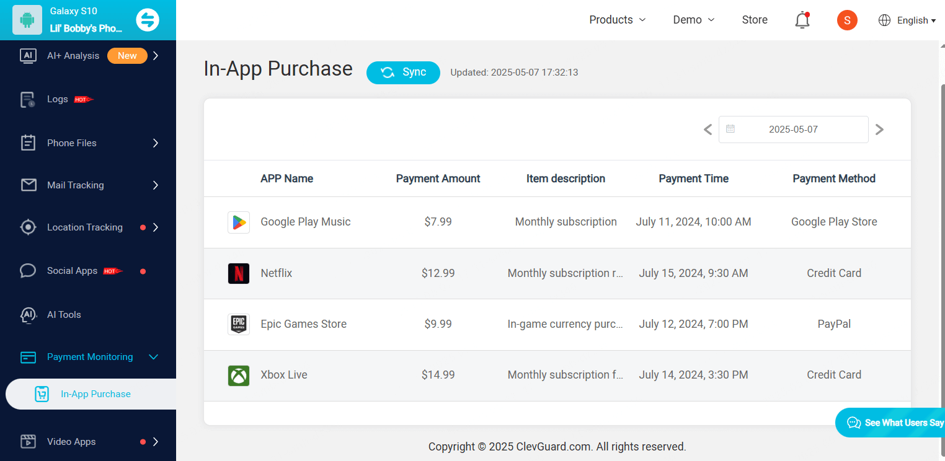Screen dimensions: 945x461
Task: Click the APP Name column header
Action: [x=286, y=178]
